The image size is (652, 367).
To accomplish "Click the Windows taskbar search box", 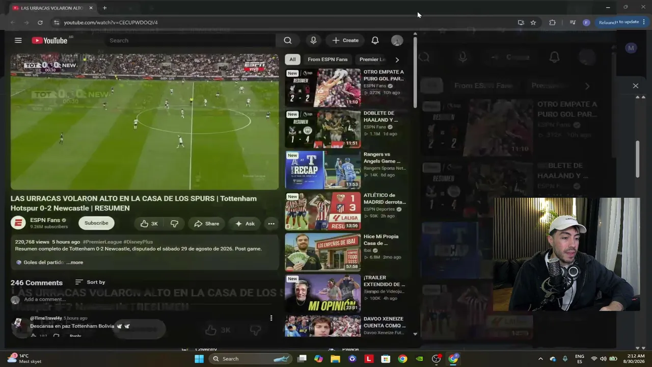I will (251, 359).
